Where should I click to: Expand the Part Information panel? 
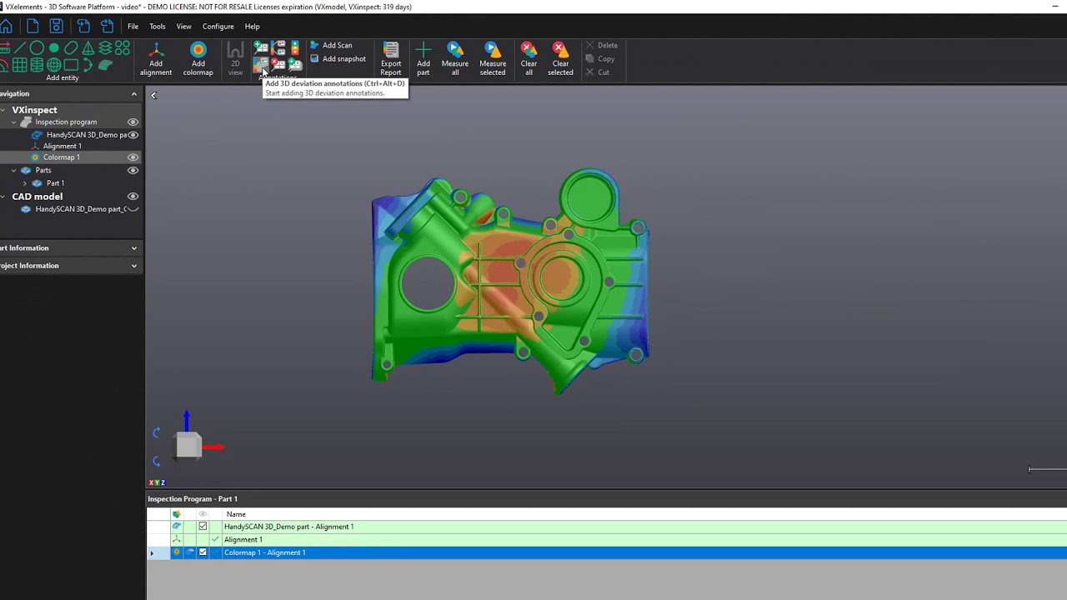133,247
